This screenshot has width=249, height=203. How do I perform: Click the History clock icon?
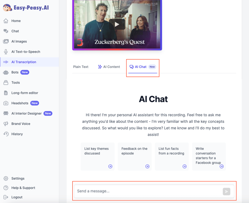click(6, 134)
